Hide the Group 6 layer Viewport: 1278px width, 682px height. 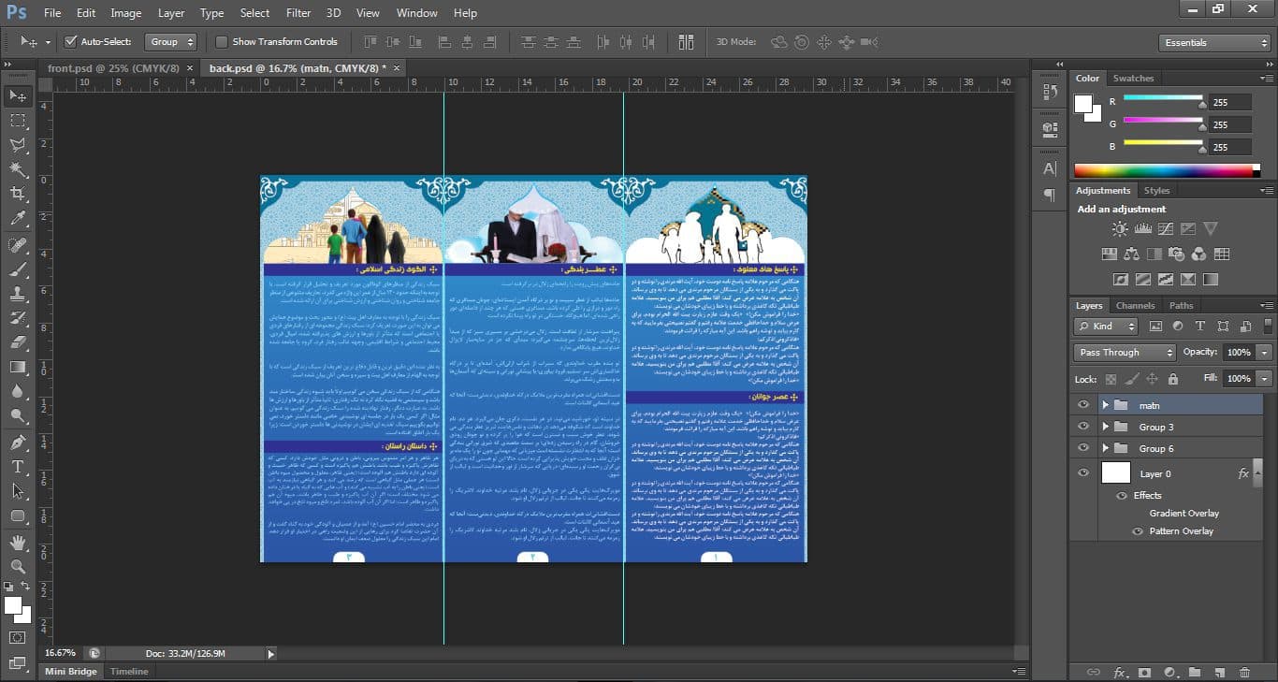point(1083,448)
